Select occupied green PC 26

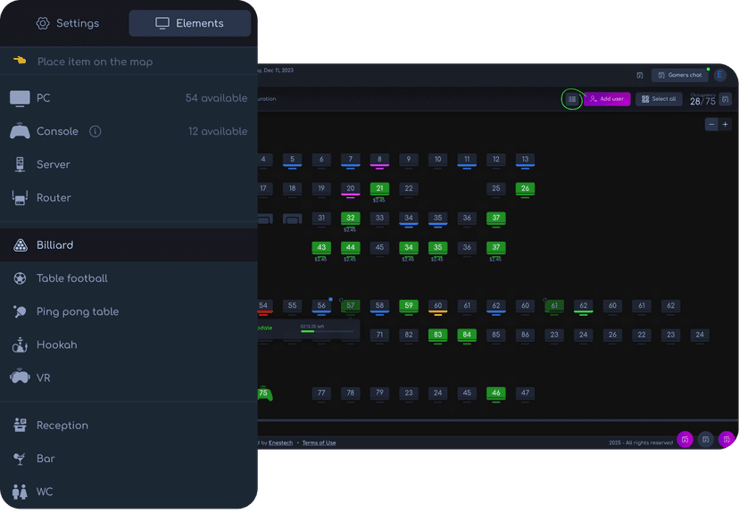[525, 189]
